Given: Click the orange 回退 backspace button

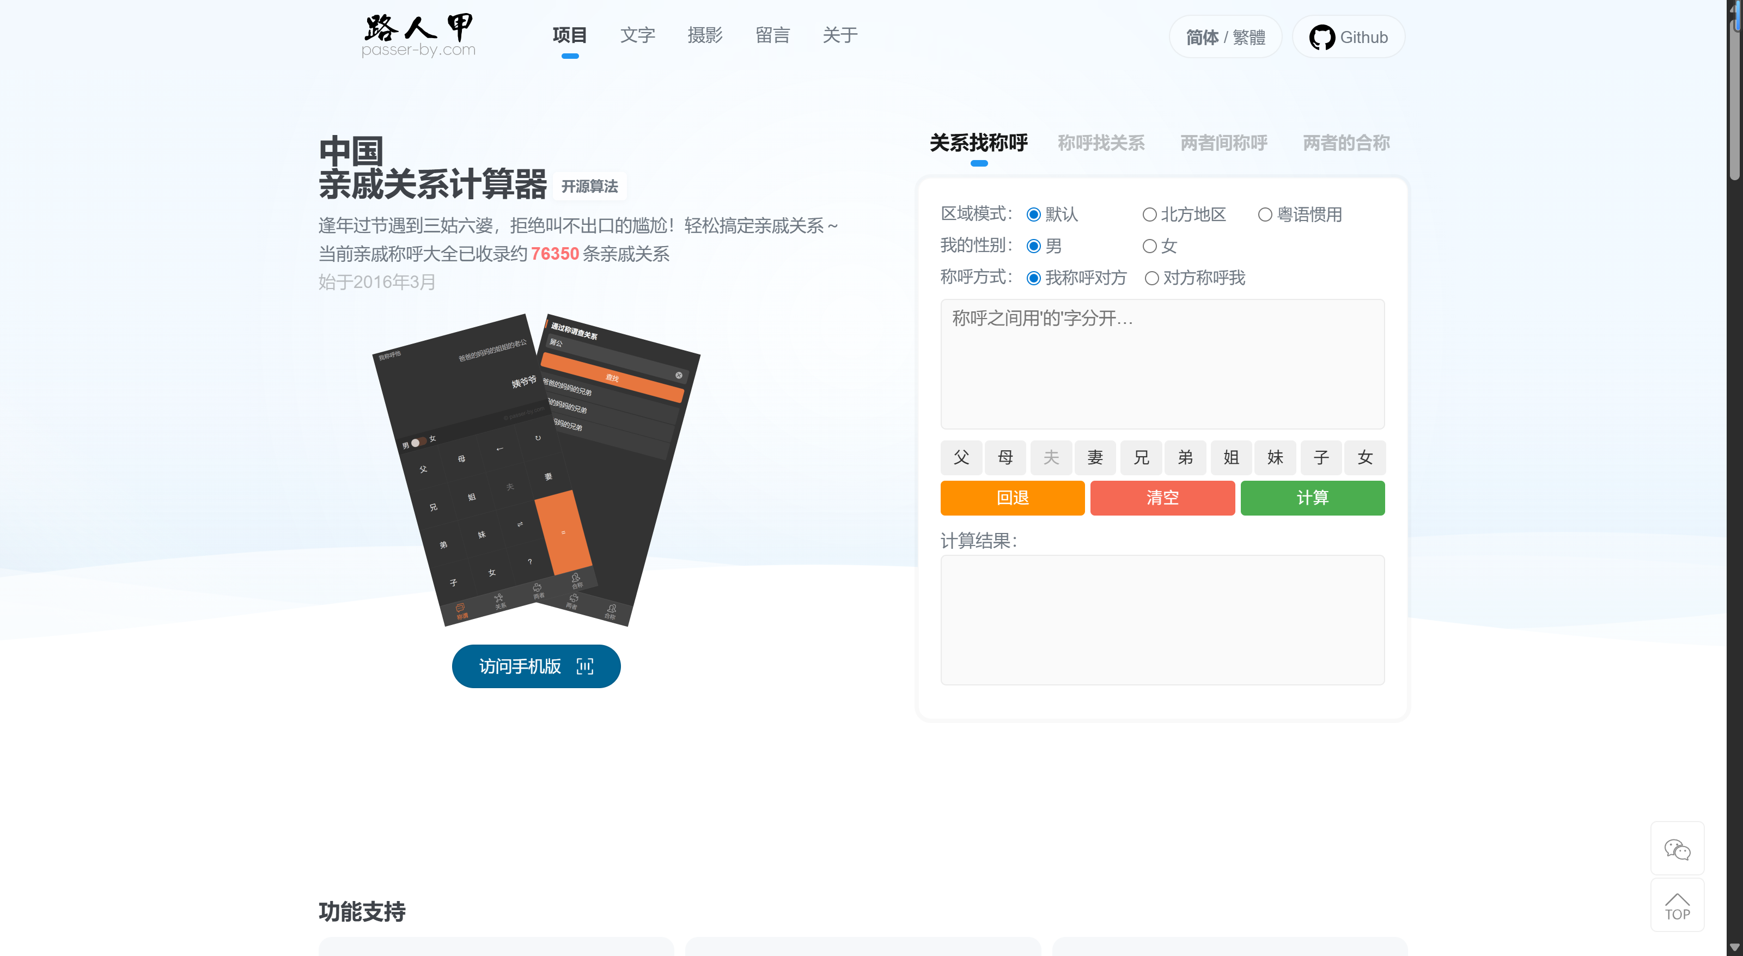Looking at the screenshot, I should tap(1012, 498).
